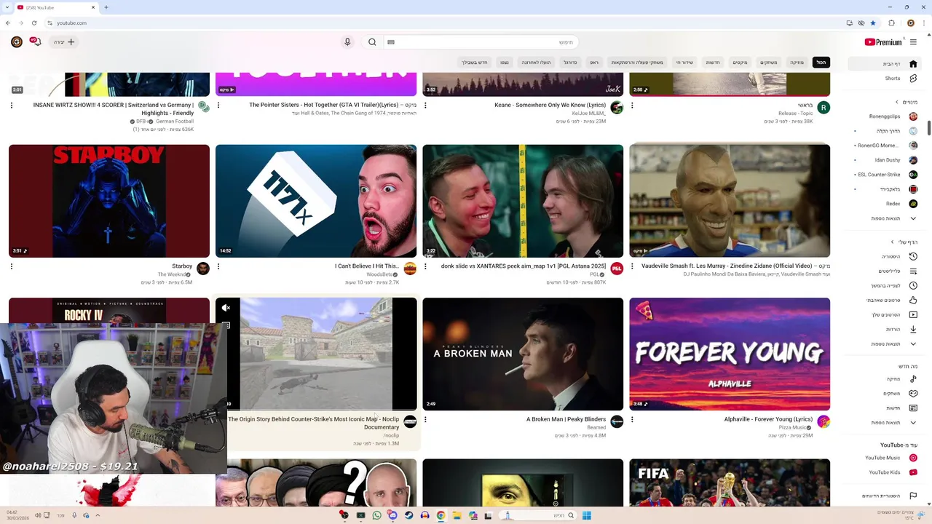
Task: Open the Your page (הדף שלי) arrow
Action: click(892, 242)
